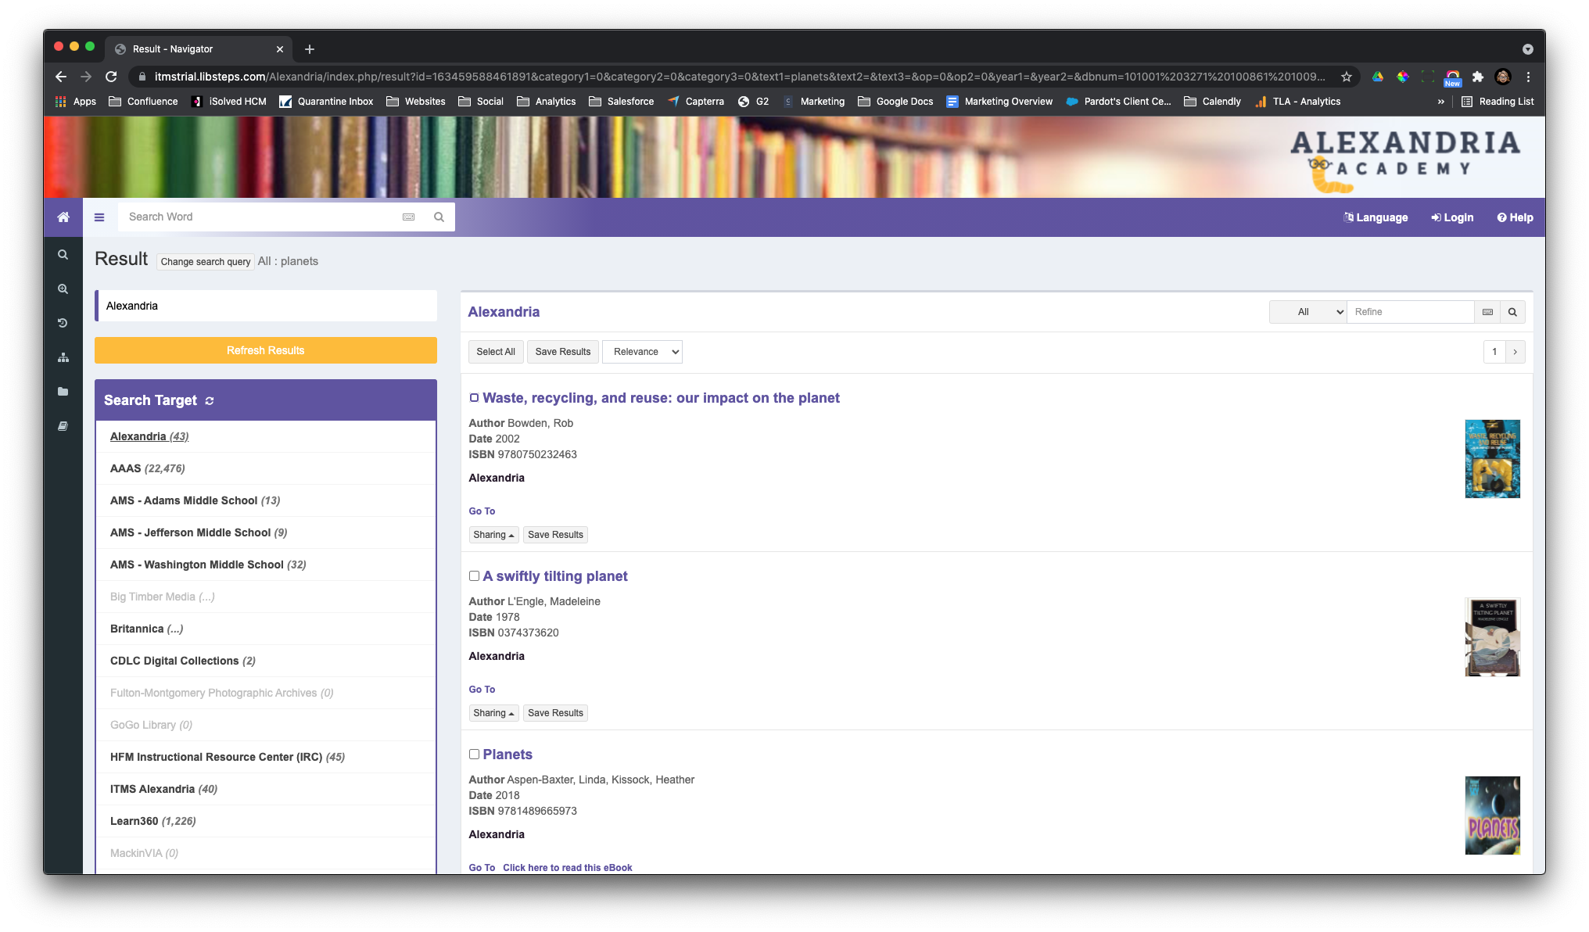Open the folder icon in left sidebar
This screenshot has width=1589, height=932.
point(63,392)
